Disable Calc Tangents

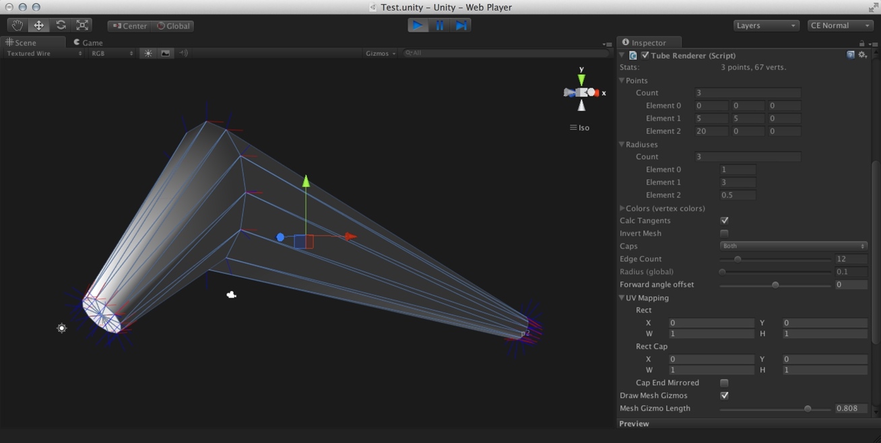point(724,220)
